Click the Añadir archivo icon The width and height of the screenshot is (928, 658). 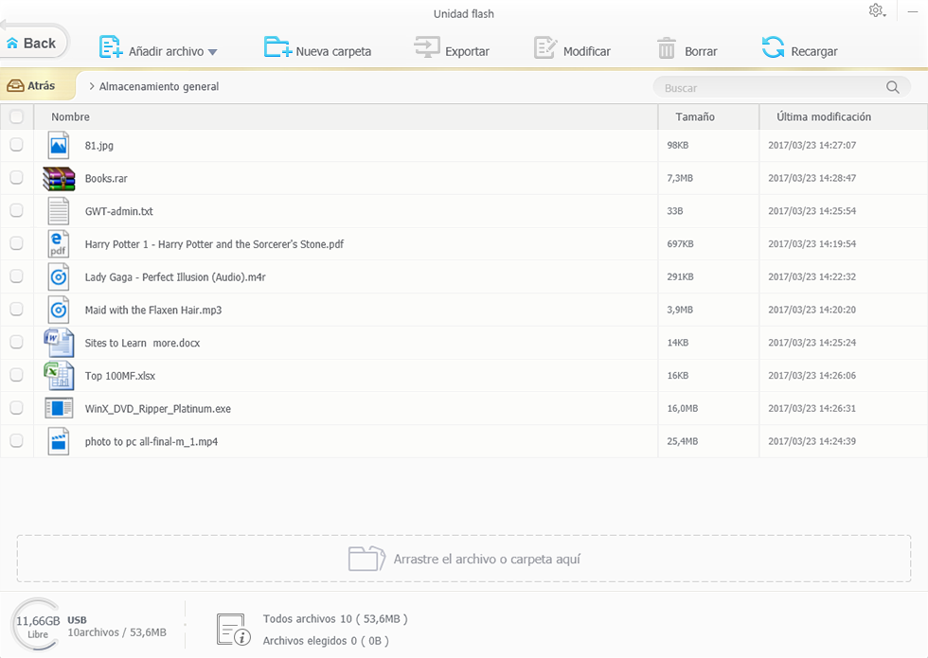pos(110,46)
